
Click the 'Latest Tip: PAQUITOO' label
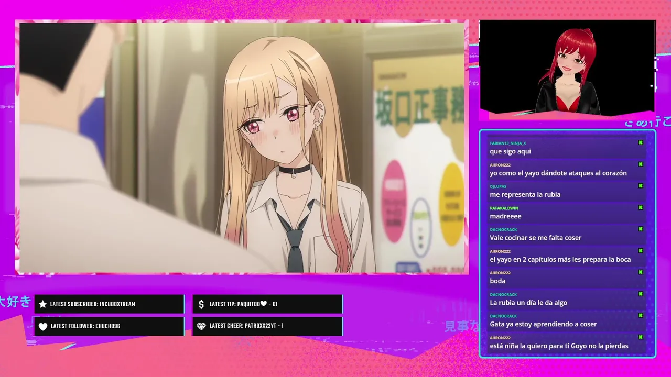(x=243, y=304)
